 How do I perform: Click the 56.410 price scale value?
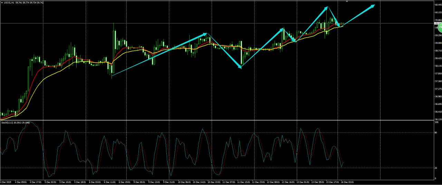[439, 111]
